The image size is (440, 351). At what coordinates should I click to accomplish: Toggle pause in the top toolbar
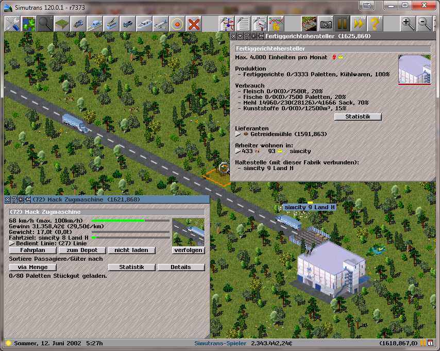pyautogui.click(x=342, y=24)
